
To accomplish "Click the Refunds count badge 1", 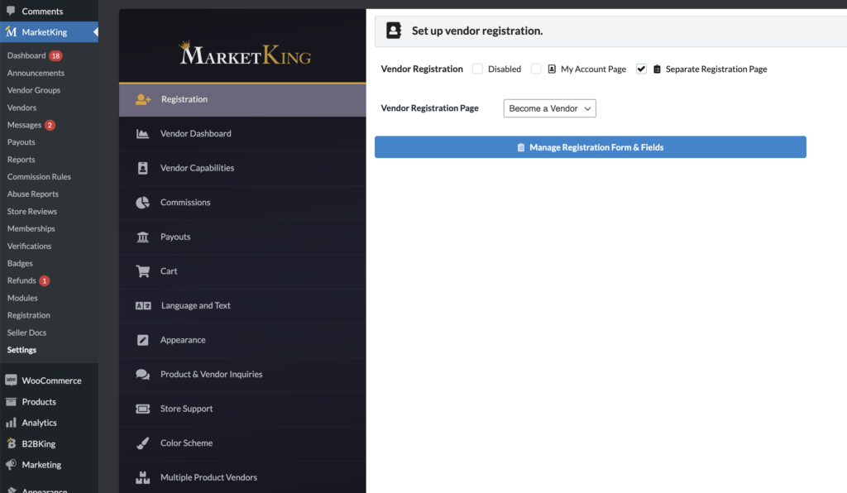I will tap(45, 280).
